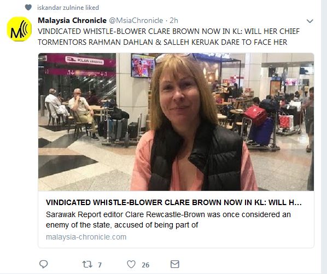Viewport: 327px width, 274px height.
Task: Open the @MsiaChronicle handle link
Action: [136, 20]
